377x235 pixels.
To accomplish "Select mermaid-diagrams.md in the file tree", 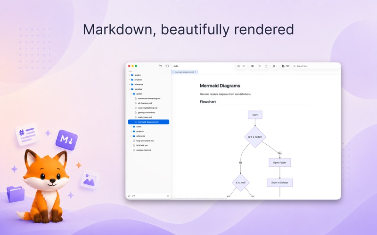I will (x=148, y=122).
